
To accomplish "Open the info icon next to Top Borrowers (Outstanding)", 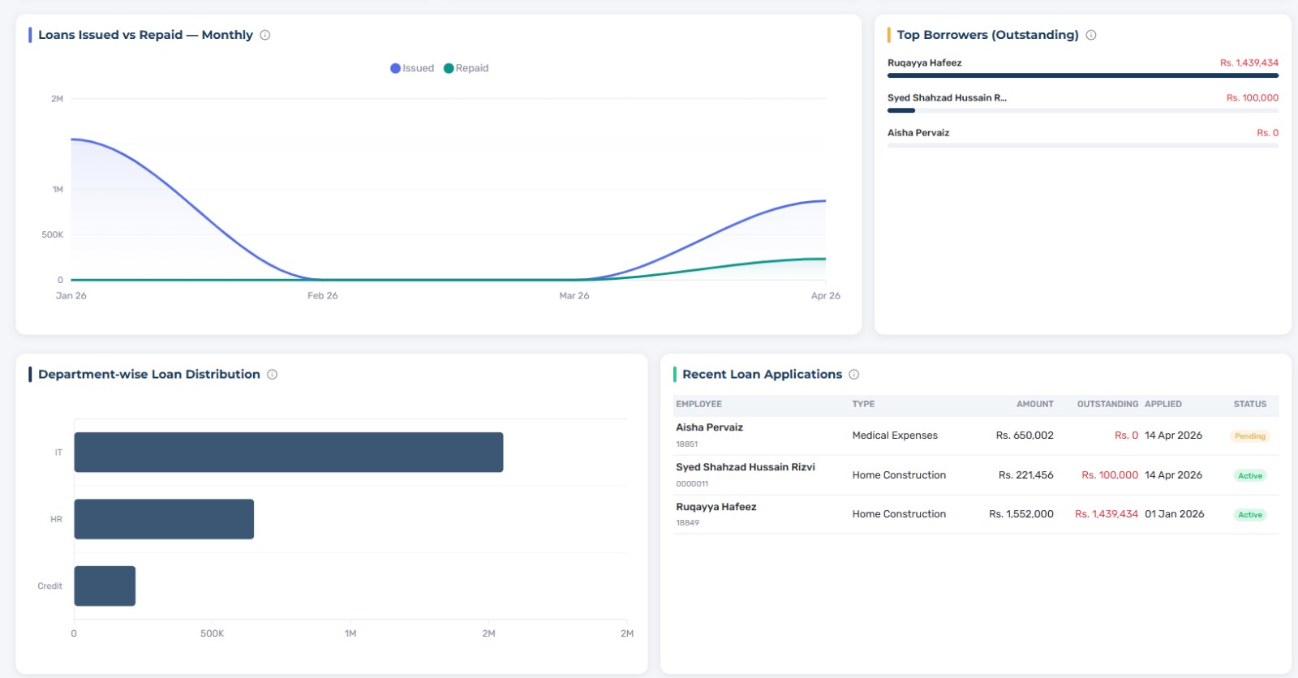I will coord(1091,35).
